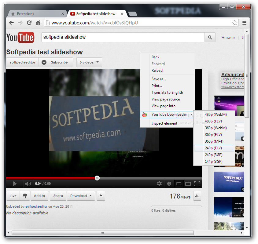Image resolution: width=258 pixels, height=244 pixels.
Task: Mute the video with speaker icon
Action: (x=28, y=184)
